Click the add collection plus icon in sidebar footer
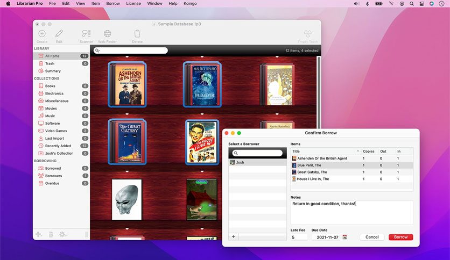 (38, 234)
